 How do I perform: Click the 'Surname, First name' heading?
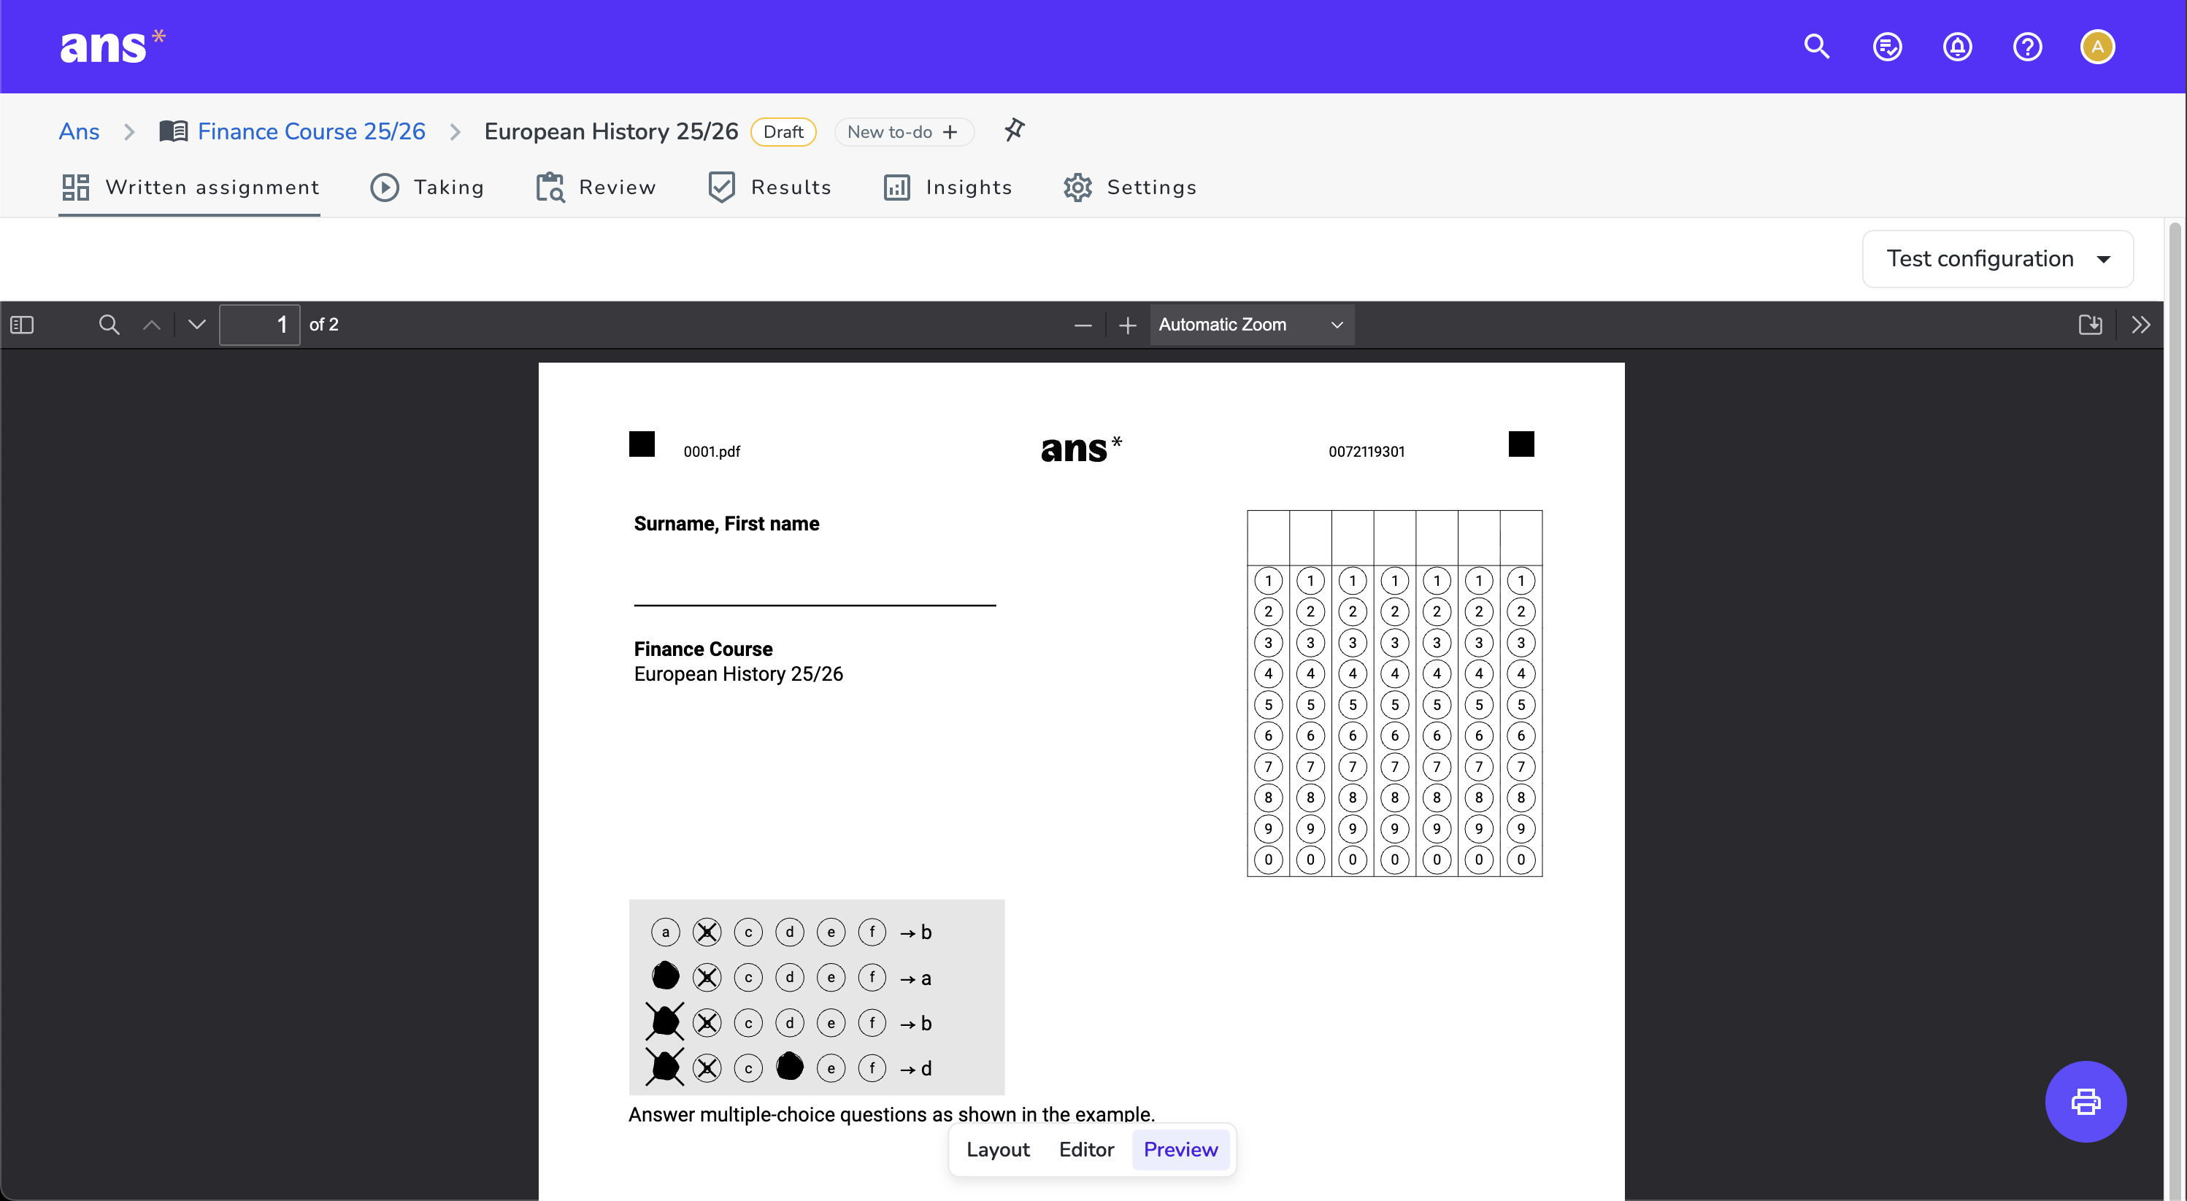coord(726,524)
